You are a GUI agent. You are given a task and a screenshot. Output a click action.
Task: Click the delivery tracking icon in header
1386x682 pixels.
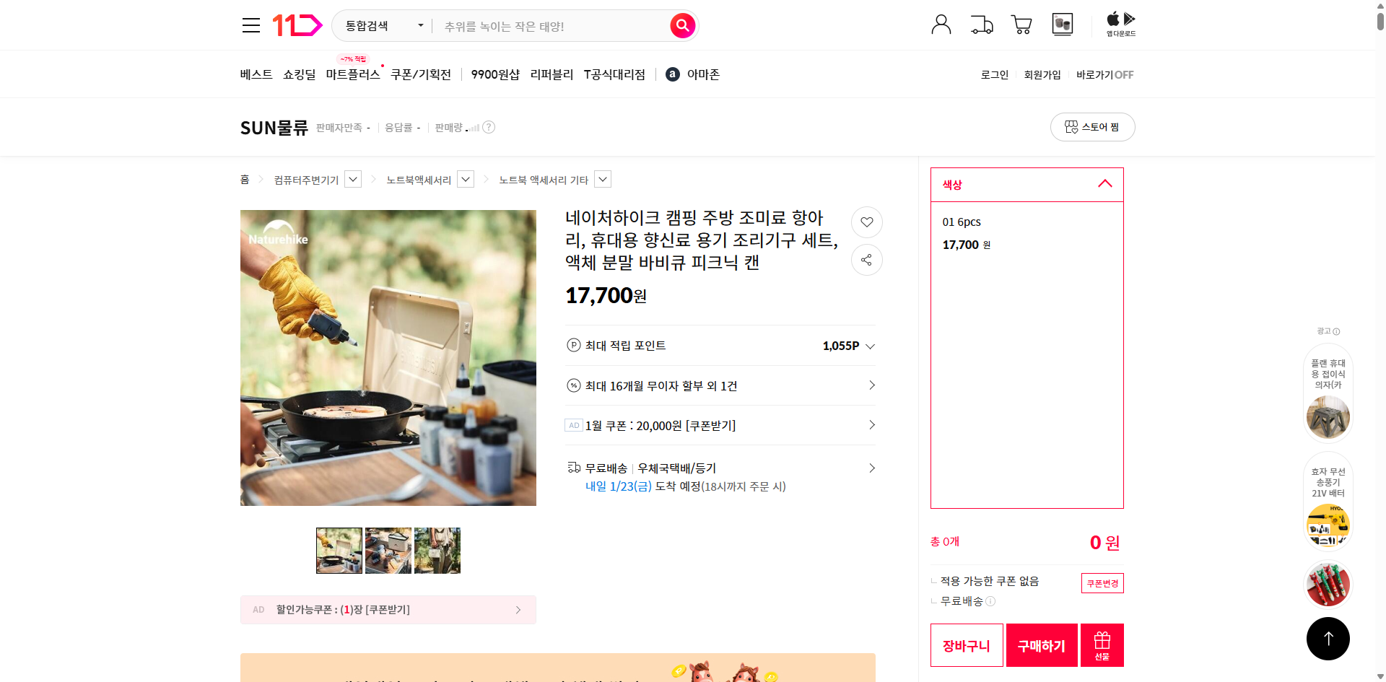981,25
